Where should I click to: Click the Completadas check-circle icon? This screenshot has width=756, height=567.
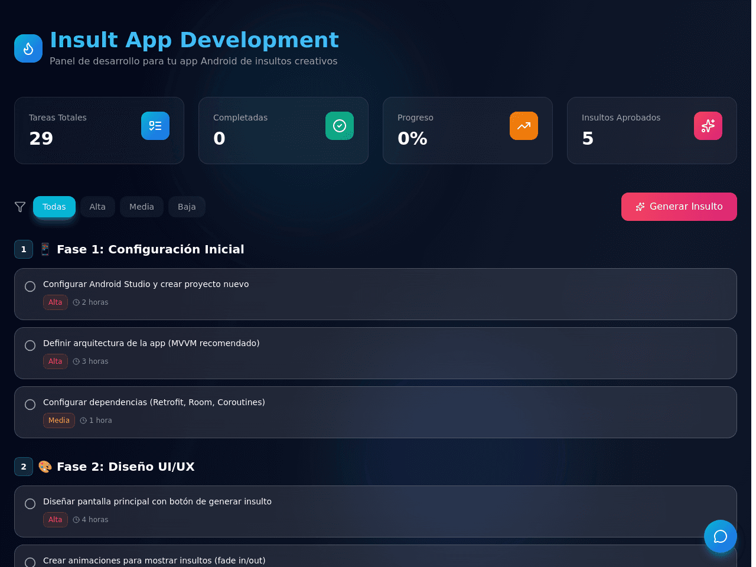coord(340,126)
